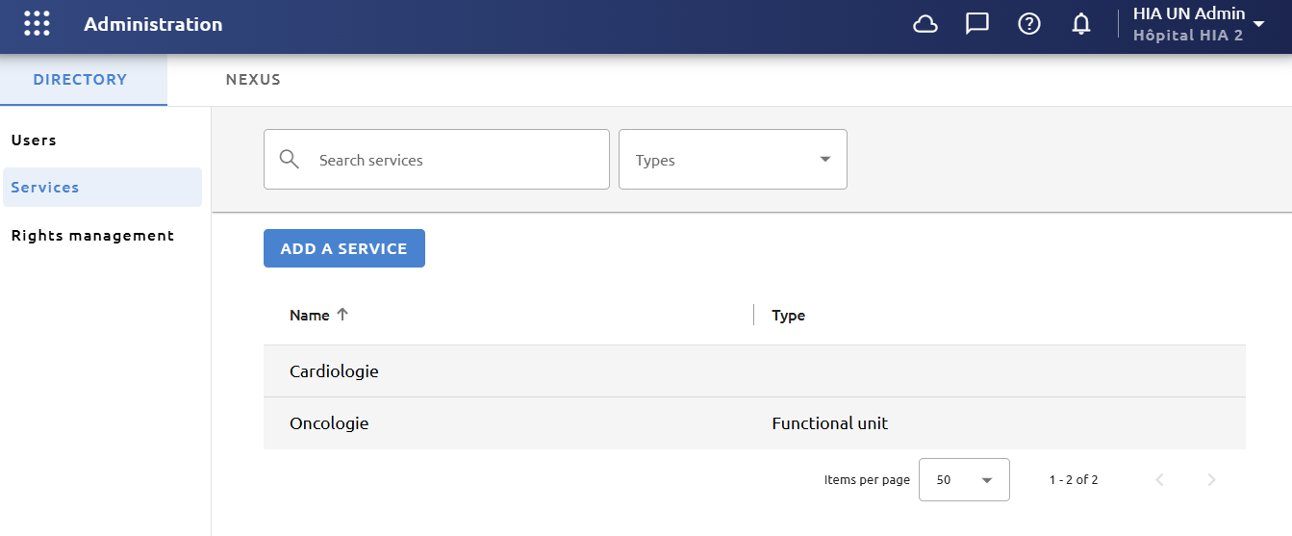The width and height of the screenshot is (1292, 536).
Task: Open the notifications bell icon
Action: 1081,24
